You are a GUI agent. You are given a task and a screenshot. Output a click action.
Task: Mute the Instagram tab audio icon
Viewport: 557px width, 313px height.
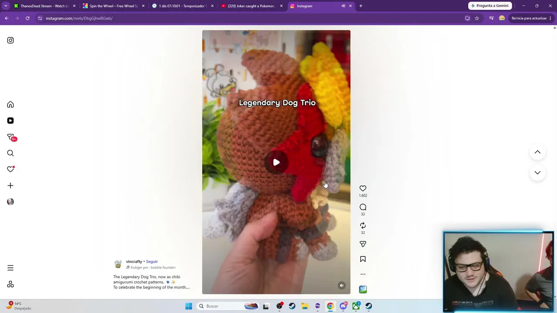(343, 6)
